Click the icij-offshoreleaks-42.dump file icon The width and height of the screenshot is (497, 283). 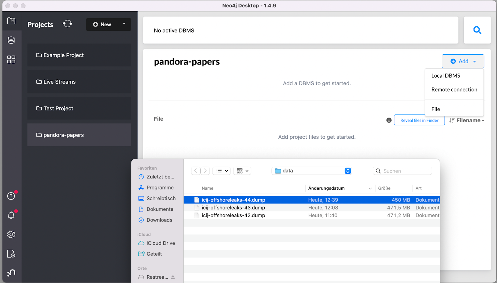[197, 215]
